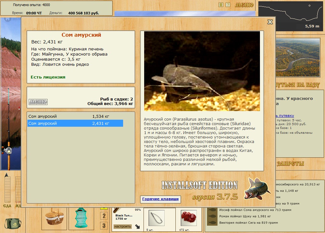
Task: Click the на базе: не объявлены text
Action: coord(294,132)
